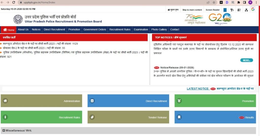Click the text size Tt icon
The width and height of the screenshot is (260, 136).
pyautogui.click(x=232, y=10)
